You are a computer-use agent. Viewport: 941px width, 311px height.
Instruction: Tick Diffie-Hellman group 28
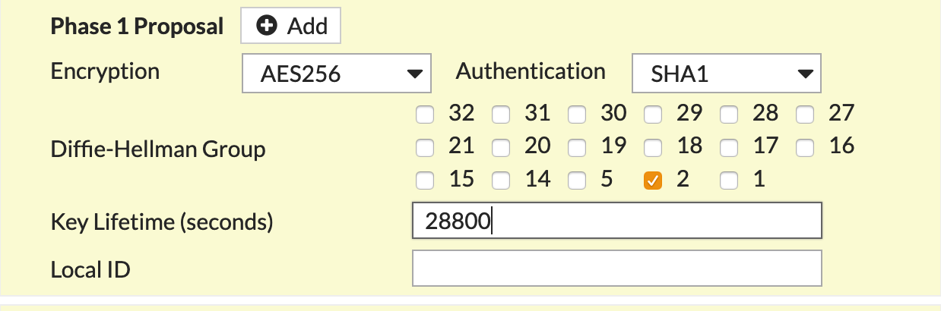click(729, 115)
